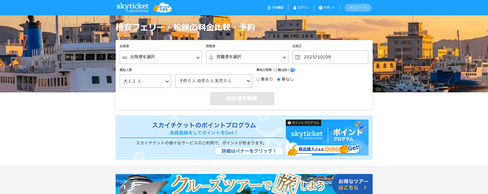
Task: Expand the メニュー dropdown button
Action: click(358, 8)
